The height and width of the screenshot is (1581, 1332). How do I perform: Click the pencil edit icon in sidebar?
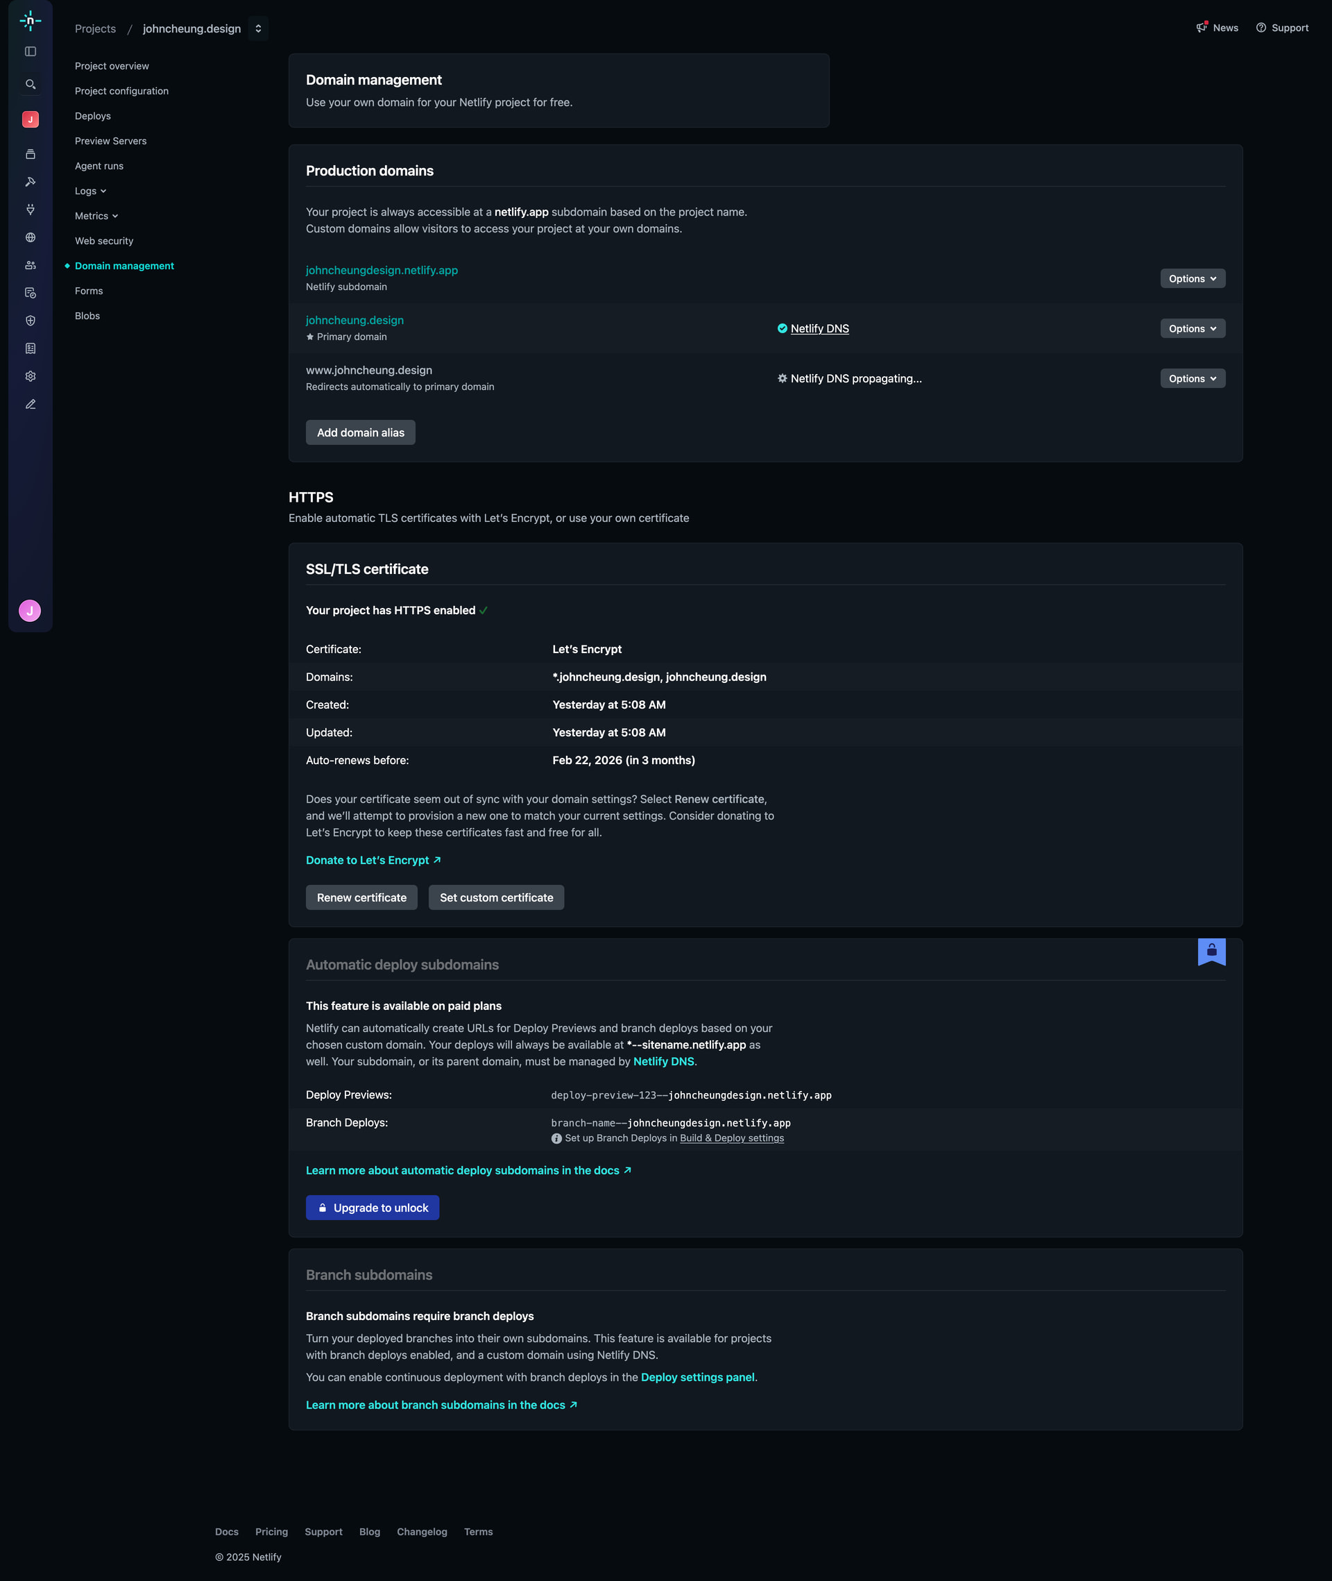coord(31,404)
